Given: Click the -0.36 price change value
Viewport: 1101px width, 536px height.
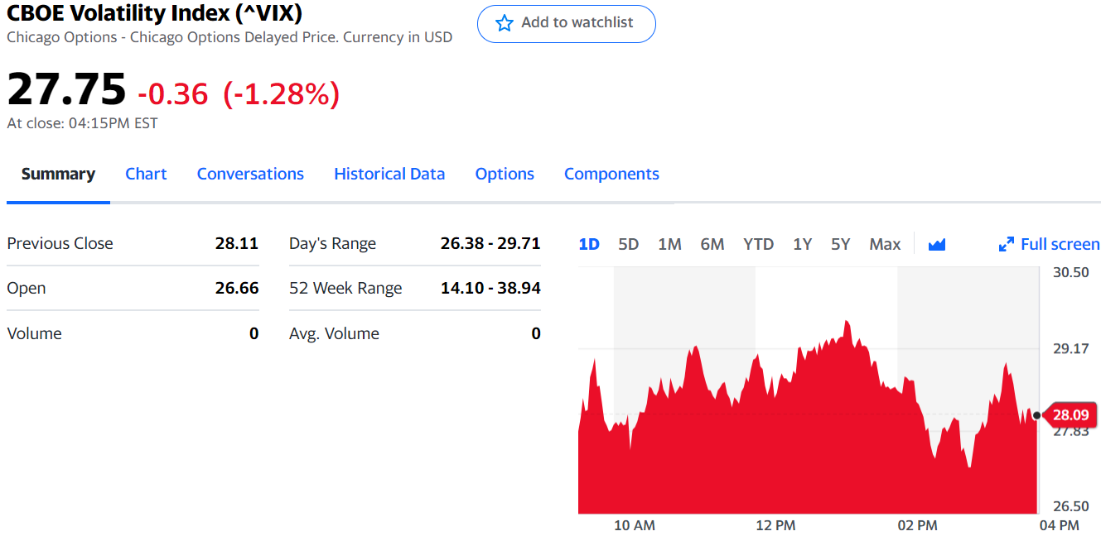Looking at the screenshot, I should pos(173,94).
